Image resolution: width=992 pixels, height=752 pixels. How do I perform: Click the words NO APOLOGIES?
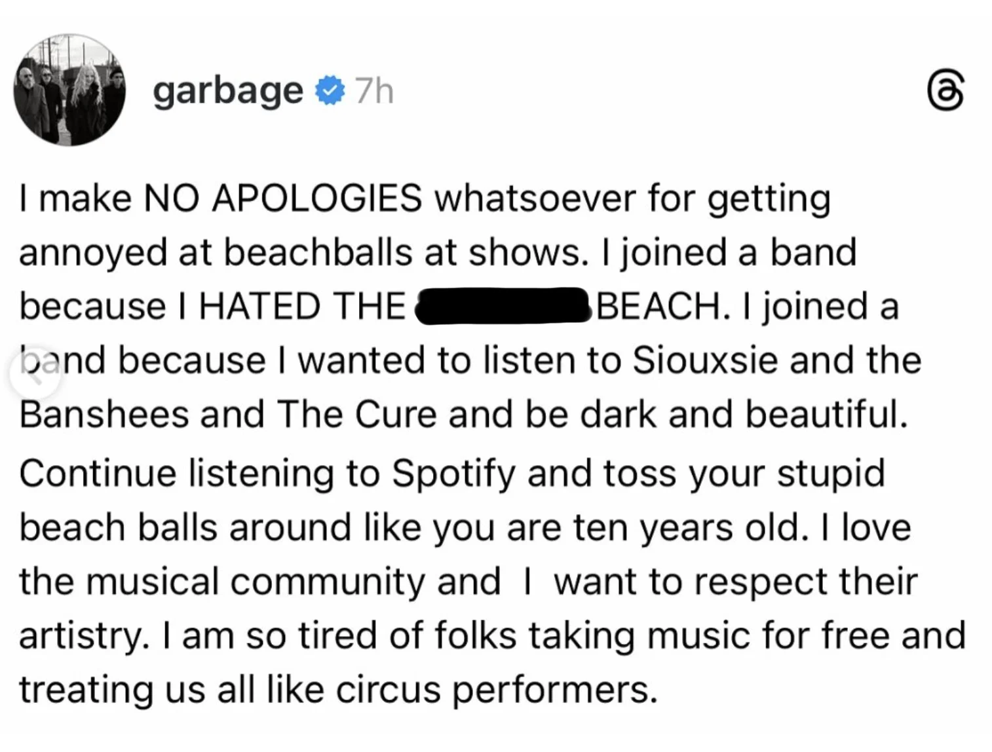tap(282, 198)
